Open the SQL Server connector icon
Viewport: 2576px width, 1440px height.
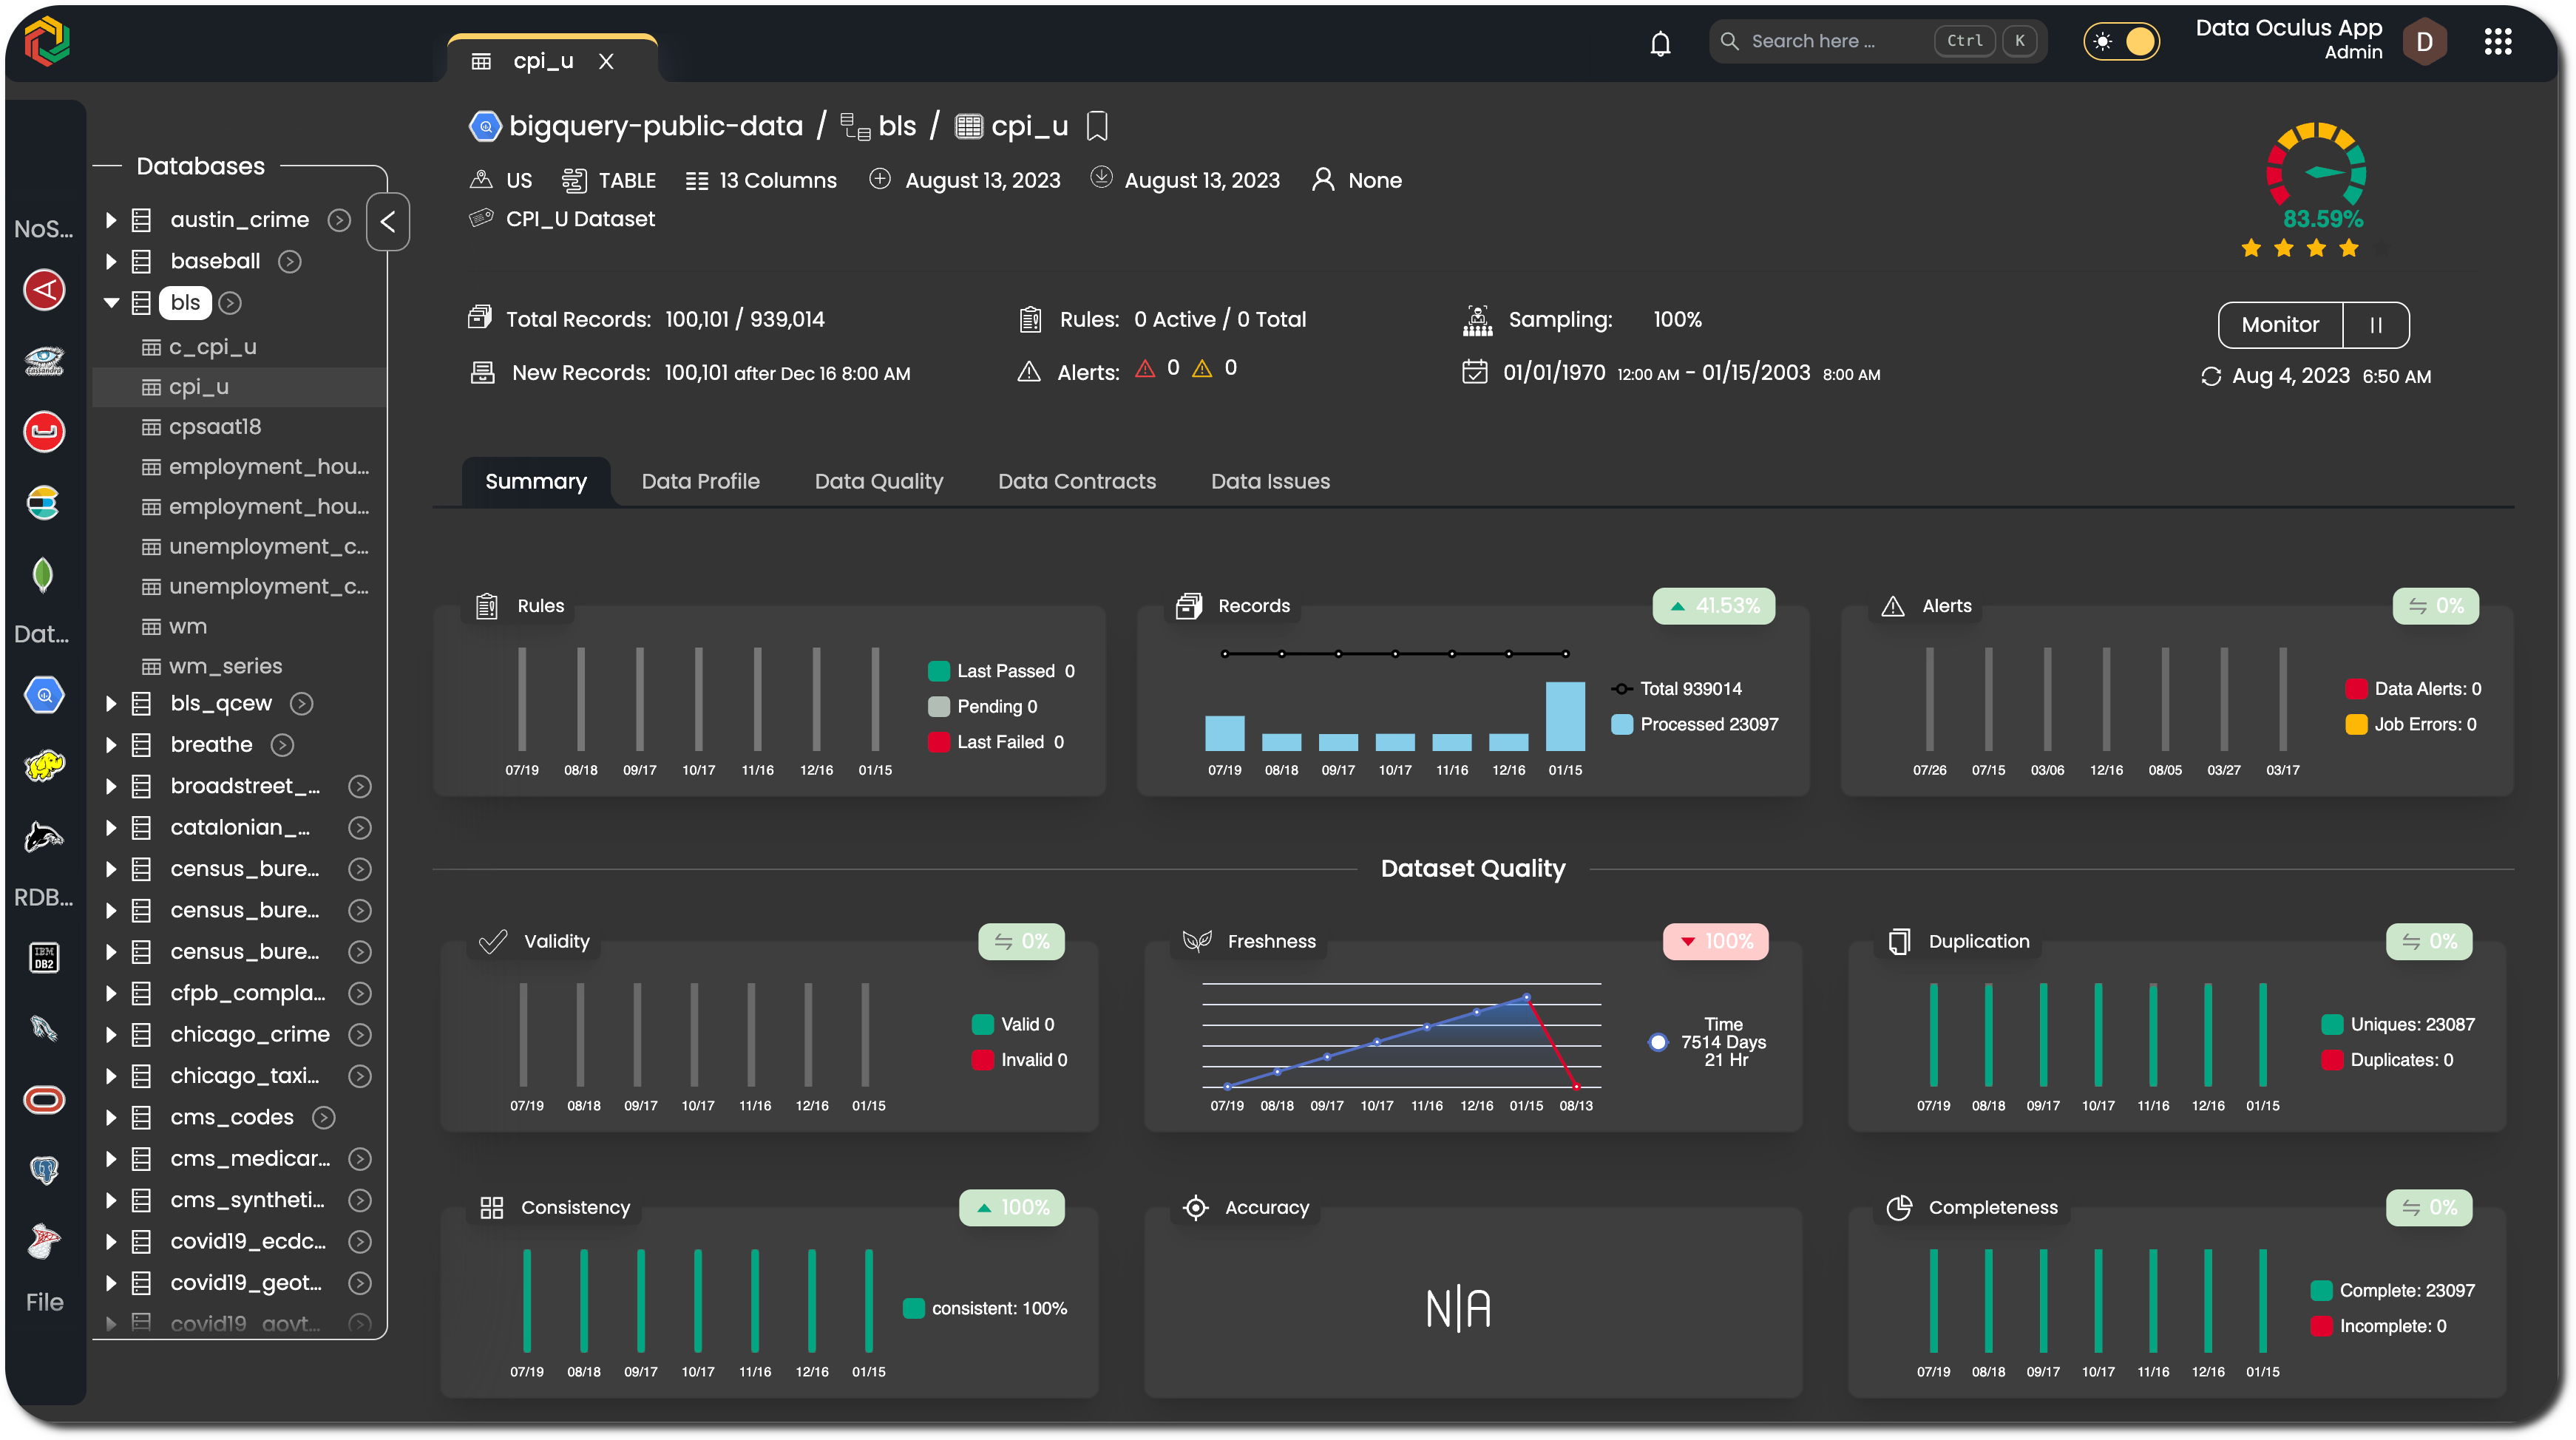[44, 1242]
